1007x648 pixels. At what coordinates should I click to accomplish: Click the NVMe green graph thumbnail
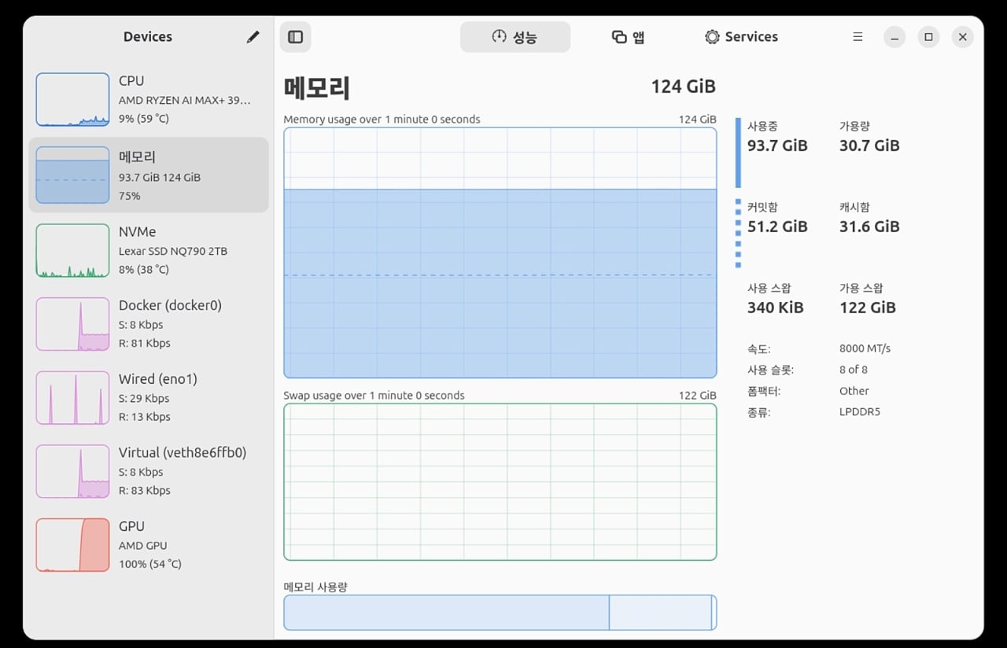click(x=72, y=250)
